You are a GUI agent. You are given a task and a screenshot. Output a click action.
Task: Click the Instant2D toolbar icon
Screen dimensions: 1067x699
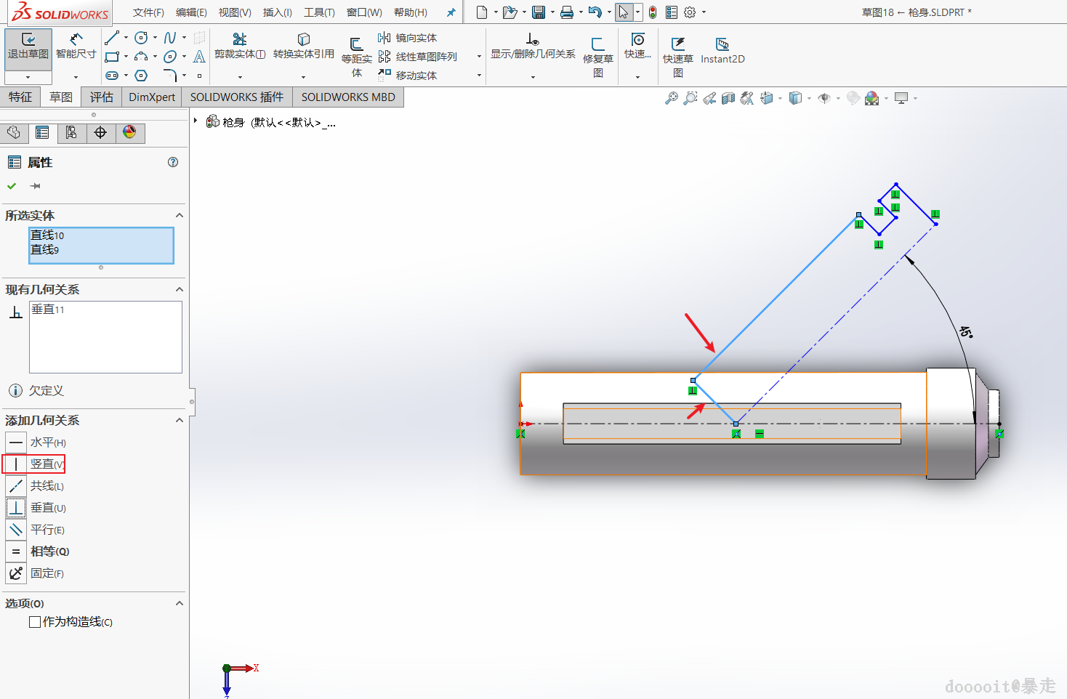tap(722, 45)
